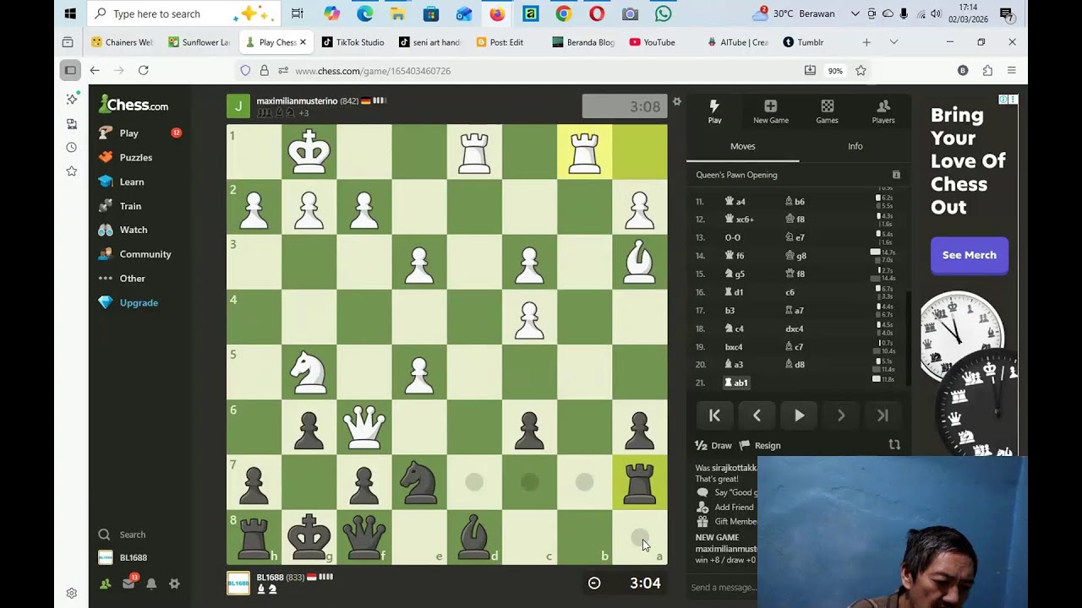Flip the board orientation

coord(894,444)
